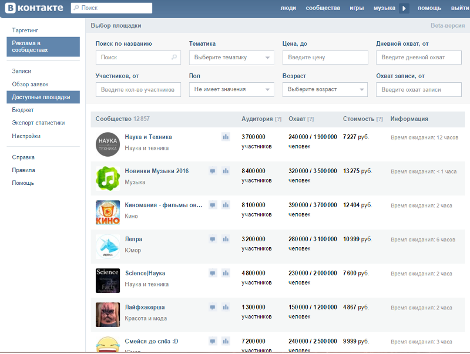470x354 pixels.
Task: Focus the top header Поиск field
Action: [112, 8]
